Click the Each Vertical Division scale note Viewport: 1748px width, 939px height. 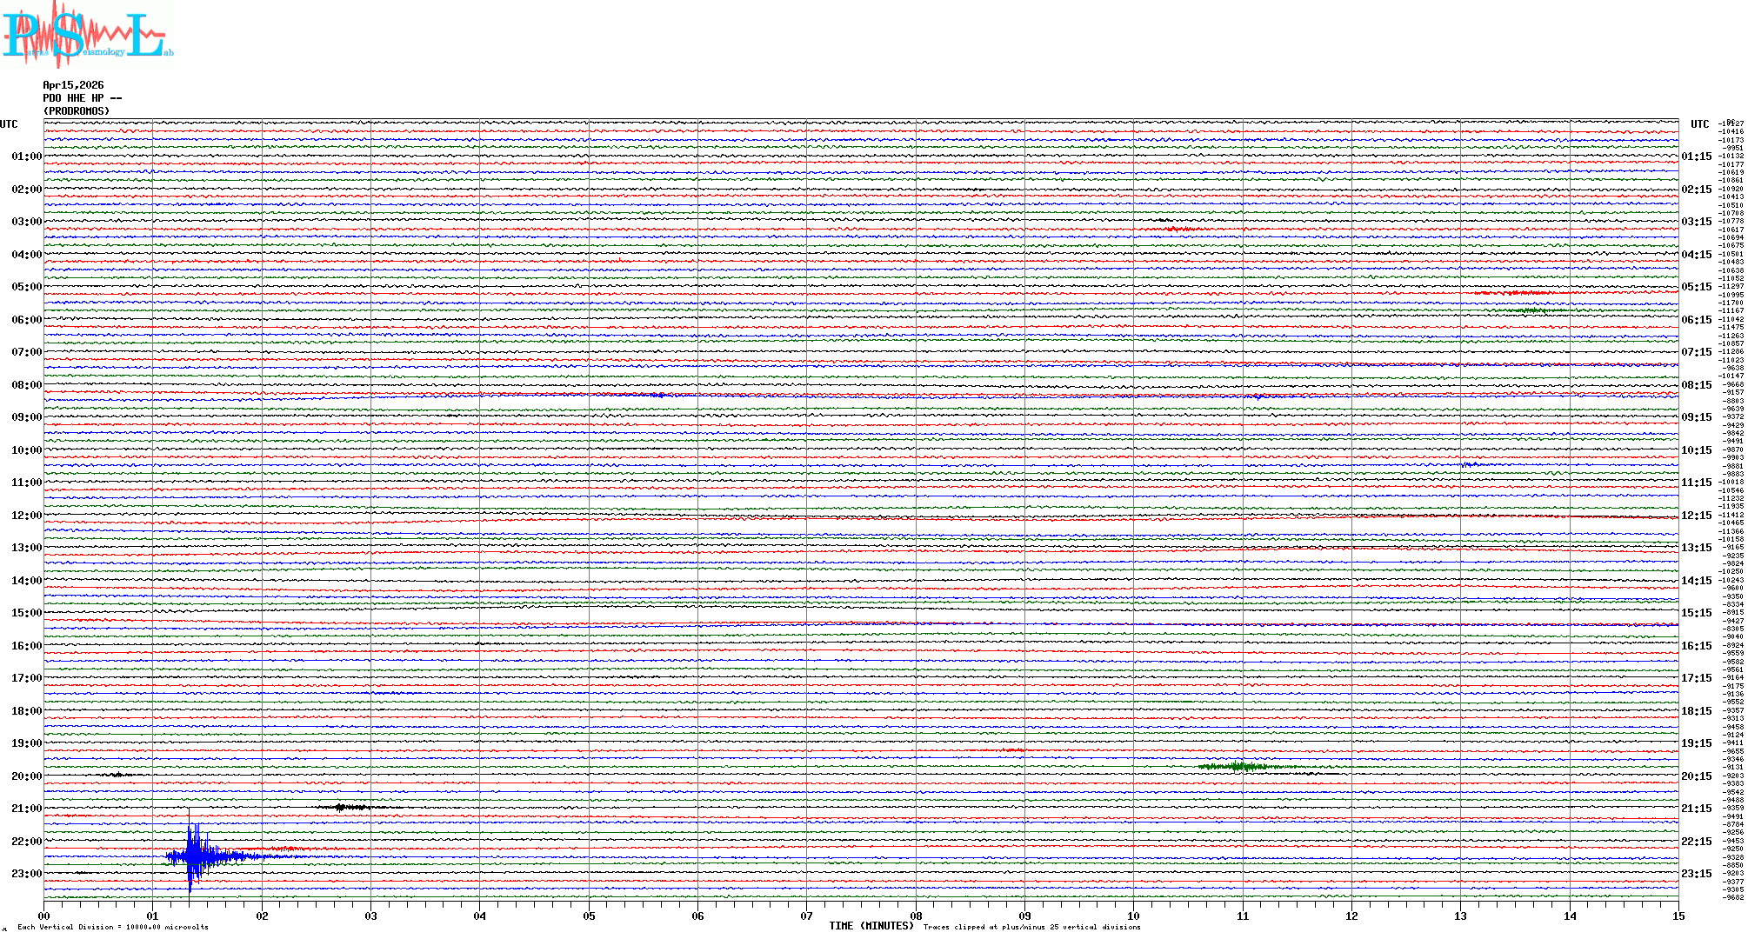(x=113, y=927)
